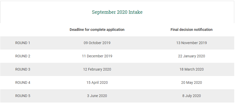
Task: Click the 8 July 2020 notification date
Action: (191, 96)
